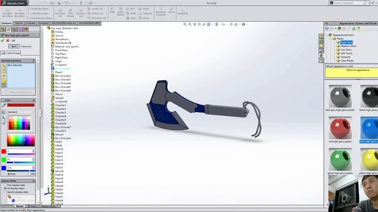Screen dimensions: 378x212
Task: Select the Fillet tool in ribbon
Action: click(x=112, y=10)
